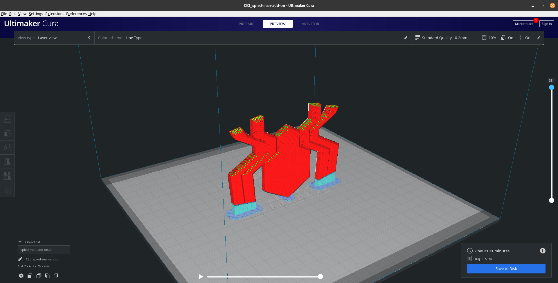The image size is (558, 283).
Task: Click the simulation path slider handle
Action: [320, 277]
